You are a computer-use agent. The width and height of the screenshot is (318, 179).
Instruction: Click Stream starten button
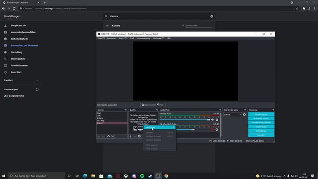point(261,114)
